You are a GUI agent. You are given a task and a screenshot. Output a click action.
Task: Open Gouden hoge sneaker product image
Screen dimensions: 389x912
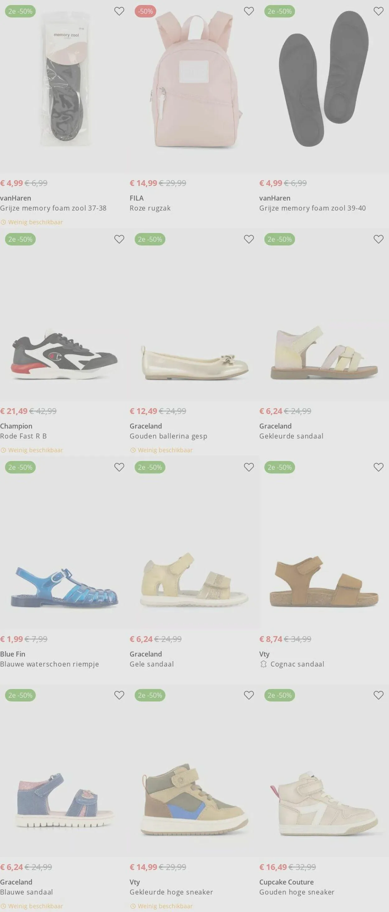324,804
